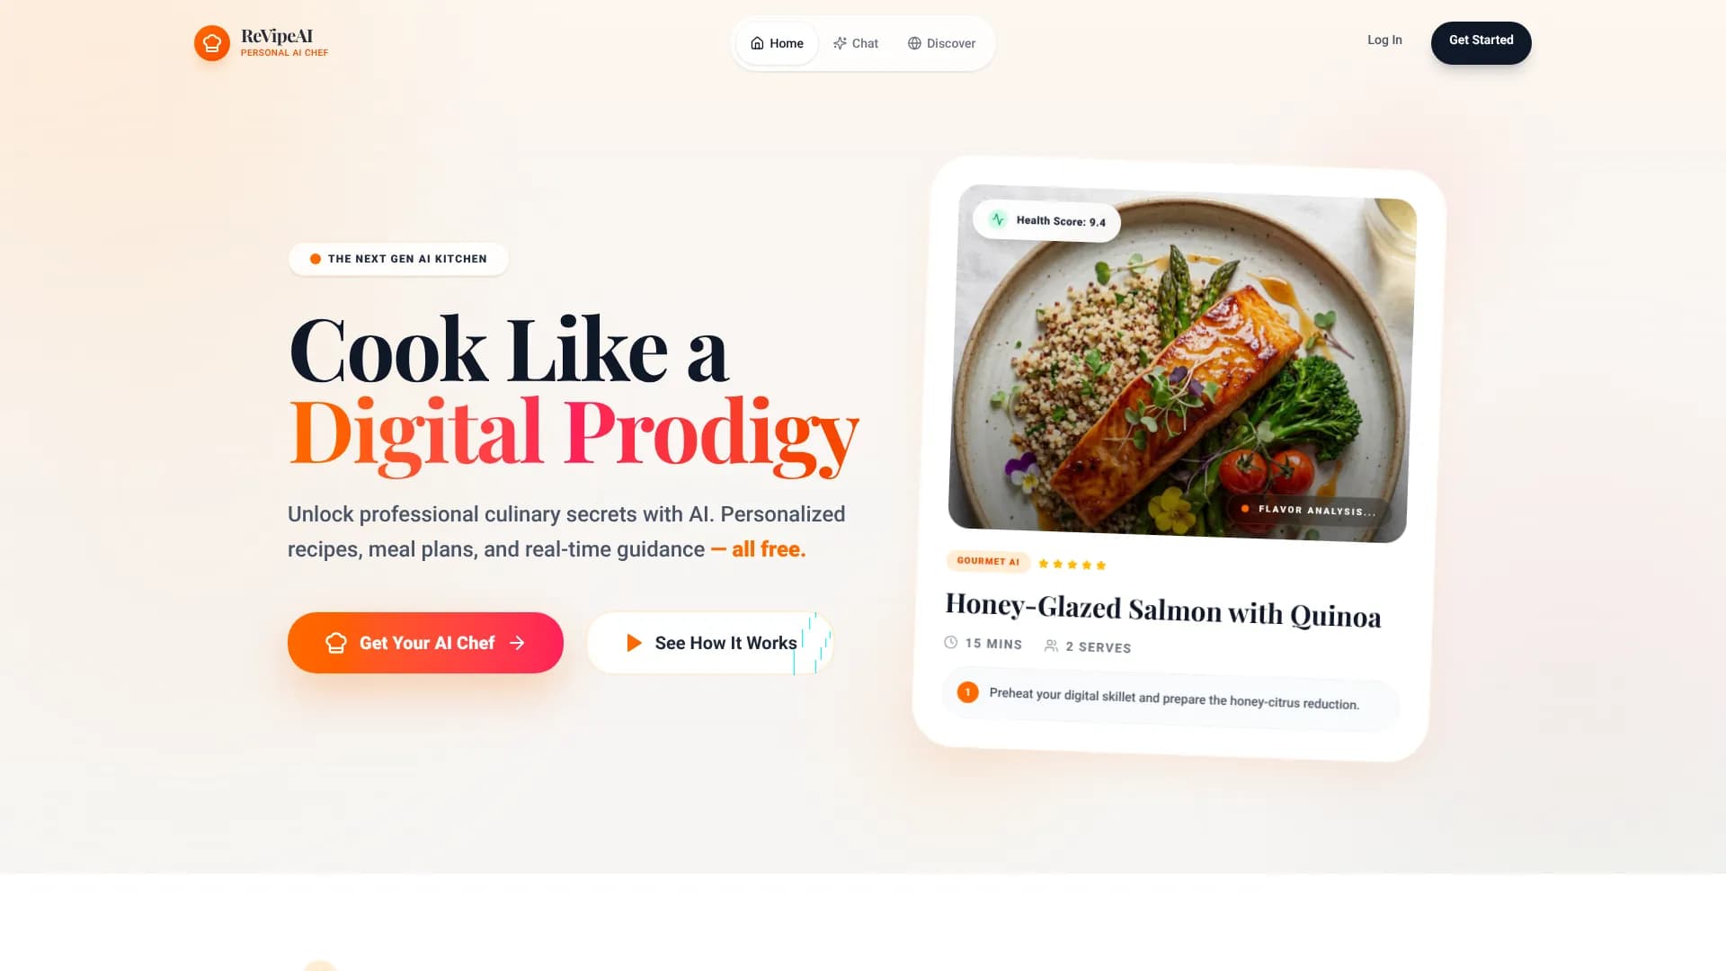Click the play triangle on See How It Works
This screenshot has width=1726, height=971.
[x=634, y=643]
